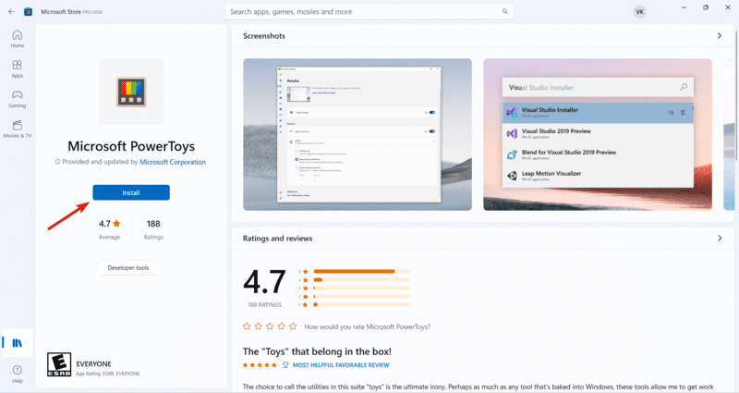Open the VK user profile avatar
The height and width of the screenshot is (393, 739).
point(639,12)
